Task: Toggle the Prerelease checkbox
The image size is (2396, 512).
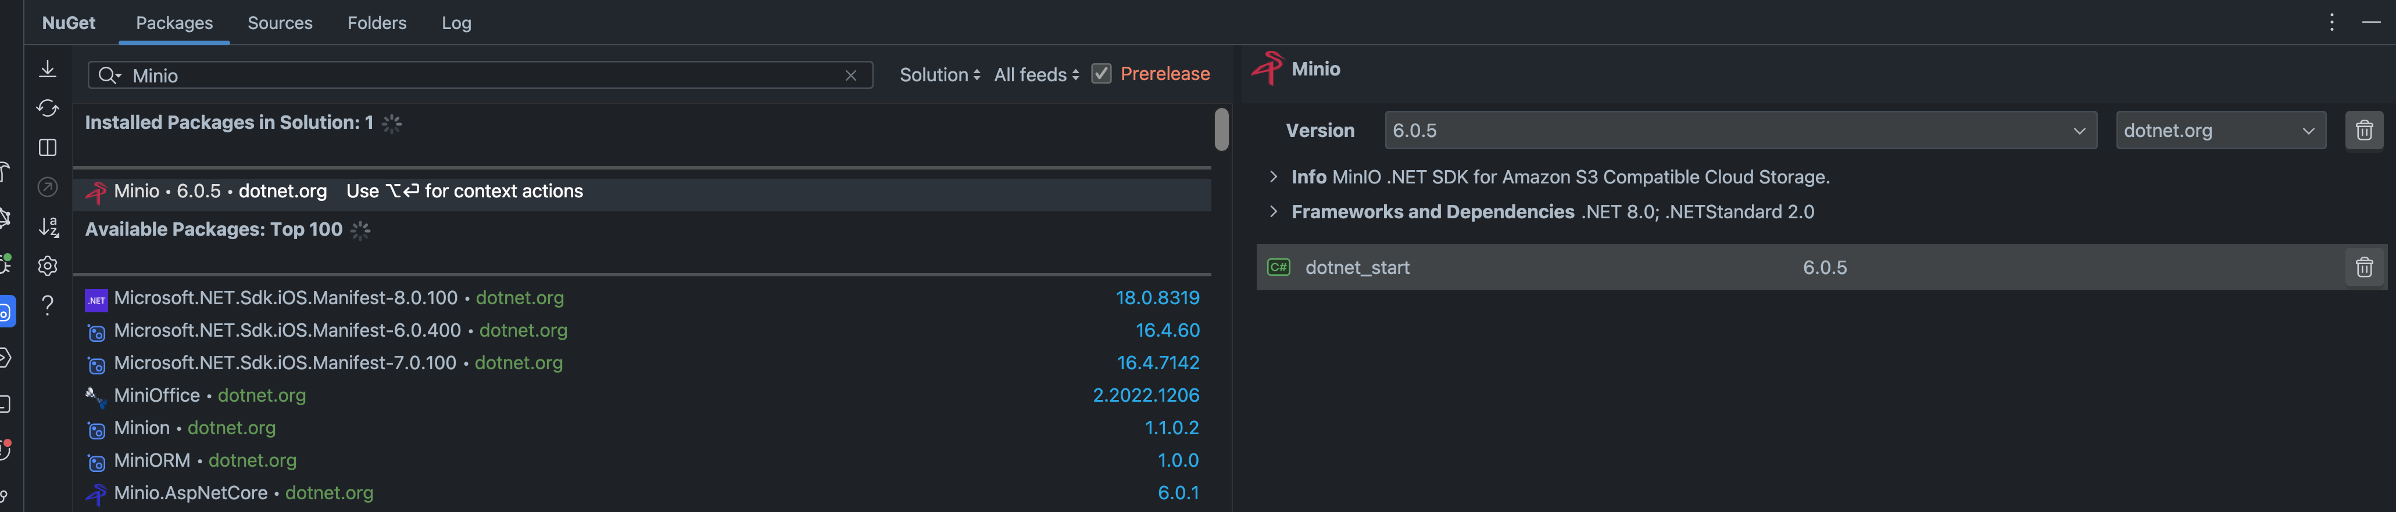Action: 1102,73
